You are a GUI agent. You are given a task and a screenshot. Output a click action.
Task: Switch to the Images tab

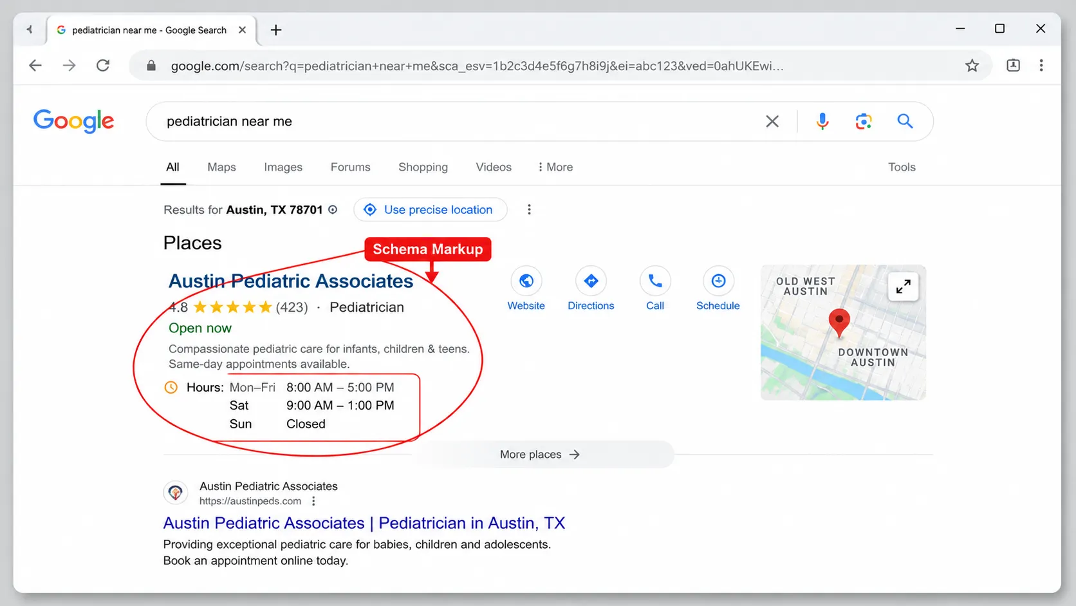click(283, 167)
